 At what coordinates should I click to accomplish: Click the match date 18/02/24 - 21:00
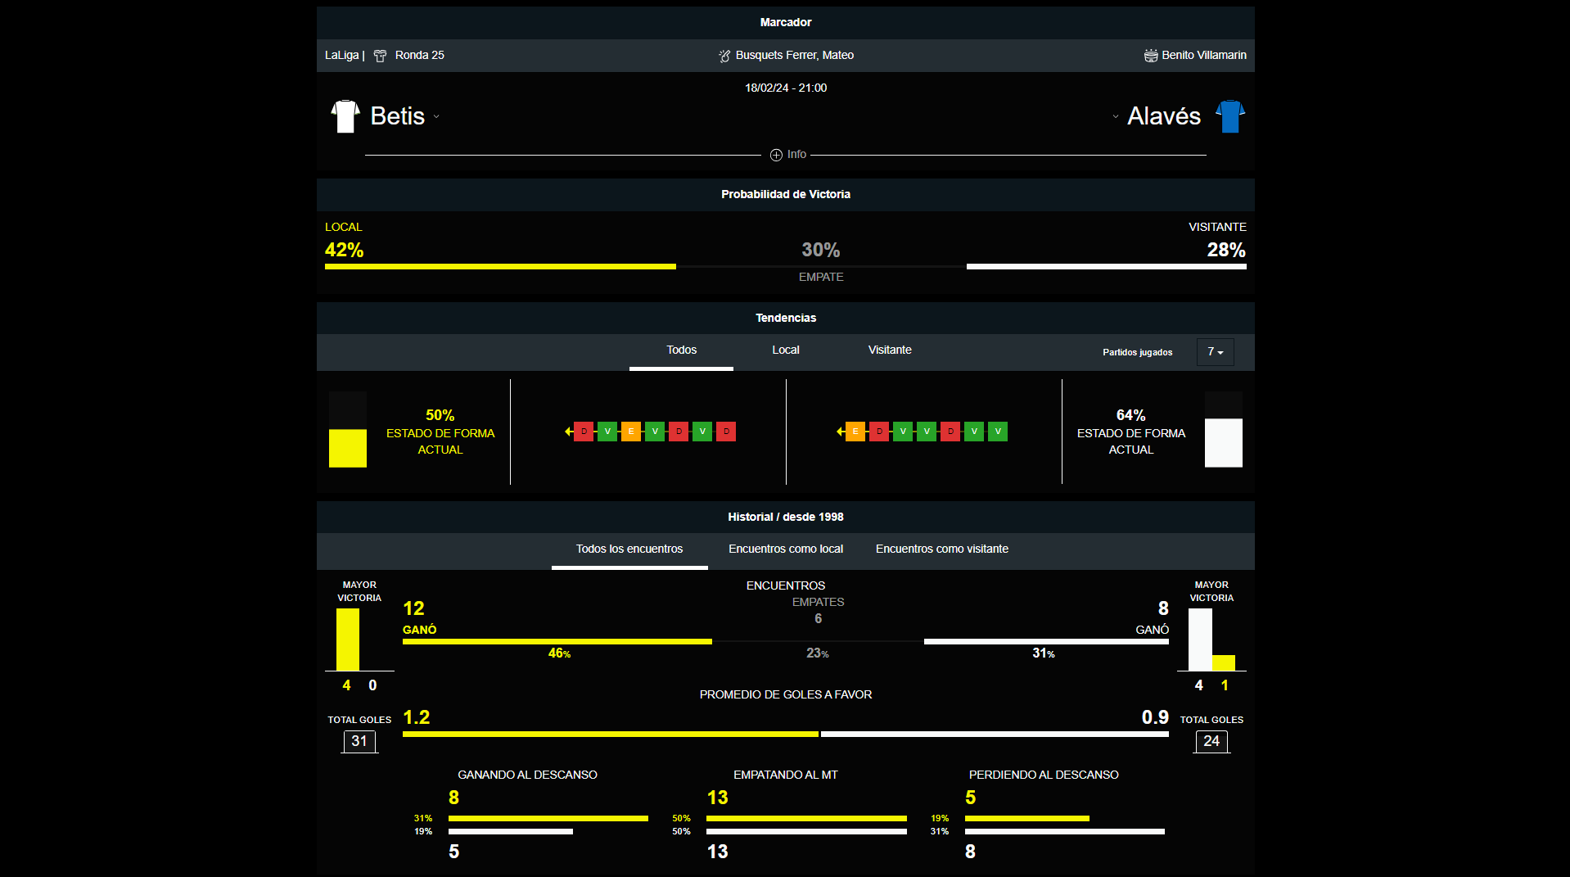click(786, 88)
